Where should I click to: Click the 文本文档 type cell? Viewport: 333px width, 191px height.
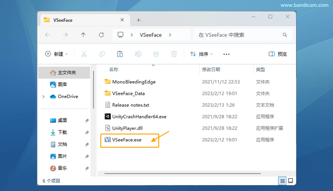point(265,105)
